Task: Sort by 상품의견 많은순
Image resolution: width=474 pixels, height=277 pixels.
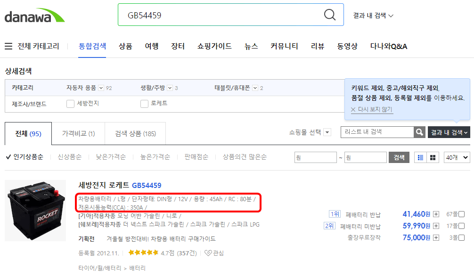Action: (245, 157)
